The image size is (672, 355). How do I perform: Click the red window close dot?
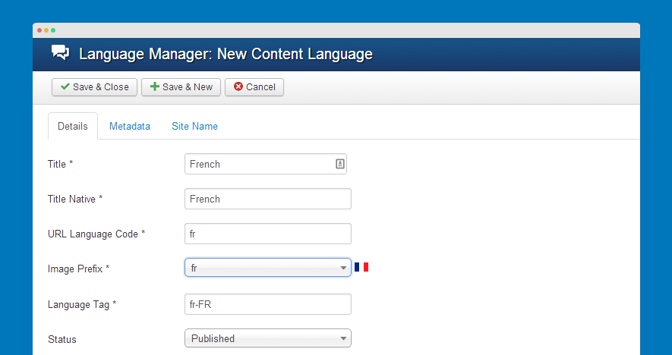coord(39,30)
